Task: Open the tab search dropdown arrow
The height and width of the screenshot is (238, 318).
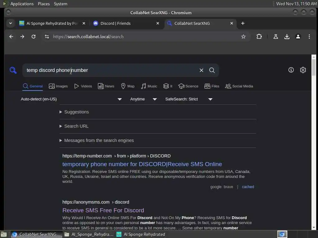Action: (x=11, y=23)
